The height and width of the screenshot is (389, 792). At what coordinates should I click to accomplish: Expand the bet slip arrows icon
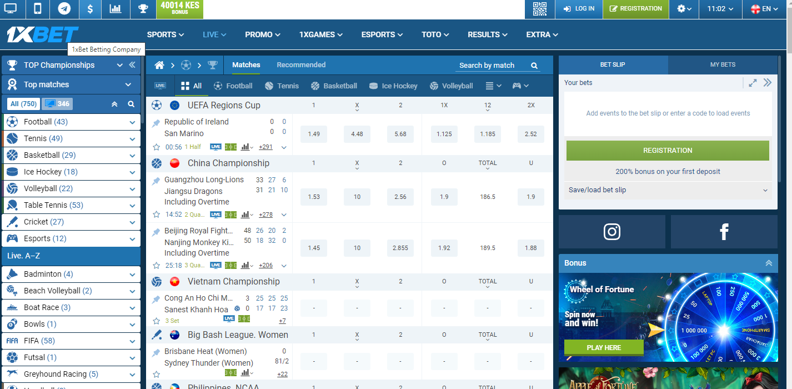pos(753,83)
